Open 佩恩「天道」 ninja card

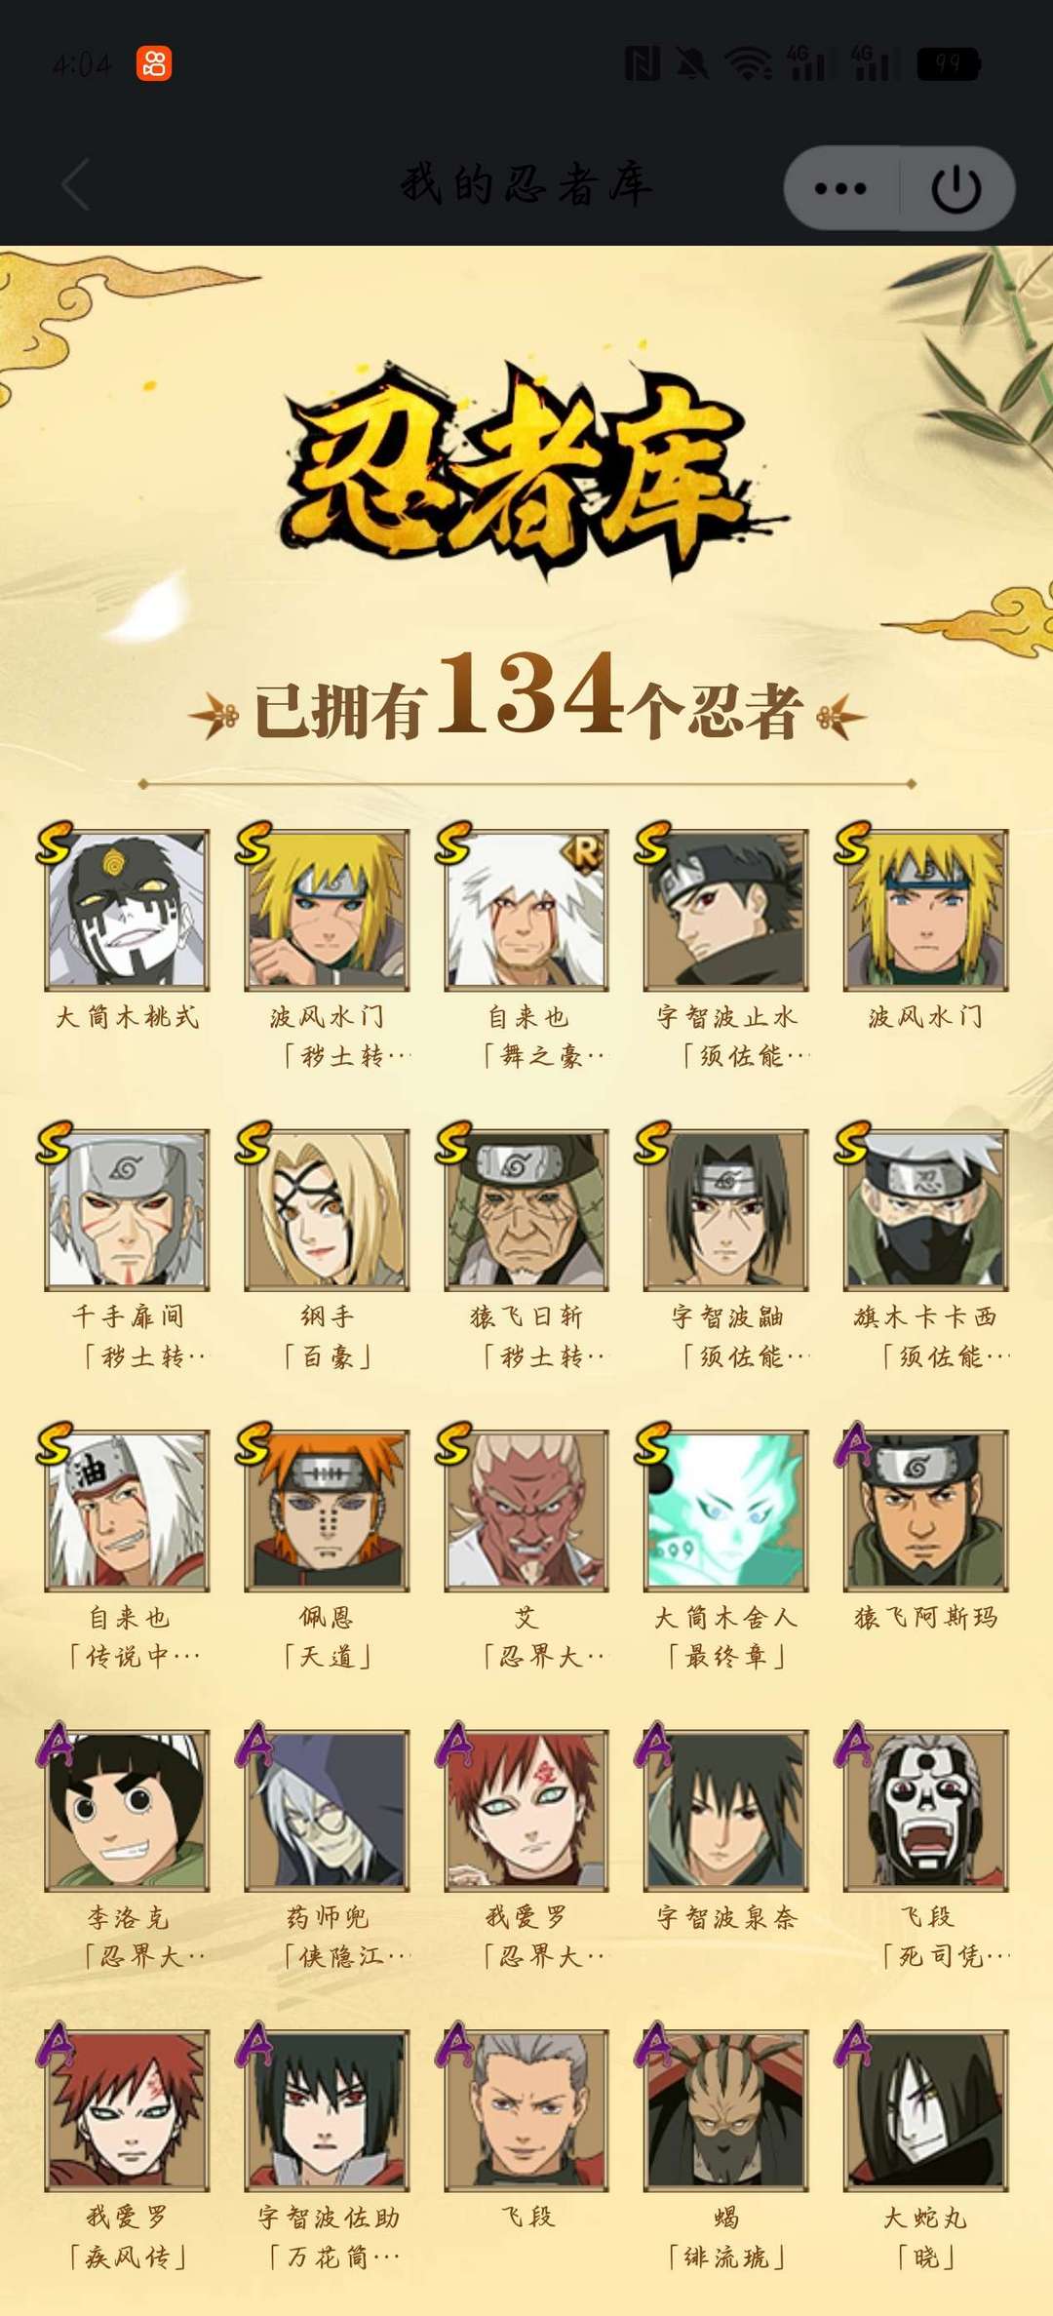(327, 1510)
